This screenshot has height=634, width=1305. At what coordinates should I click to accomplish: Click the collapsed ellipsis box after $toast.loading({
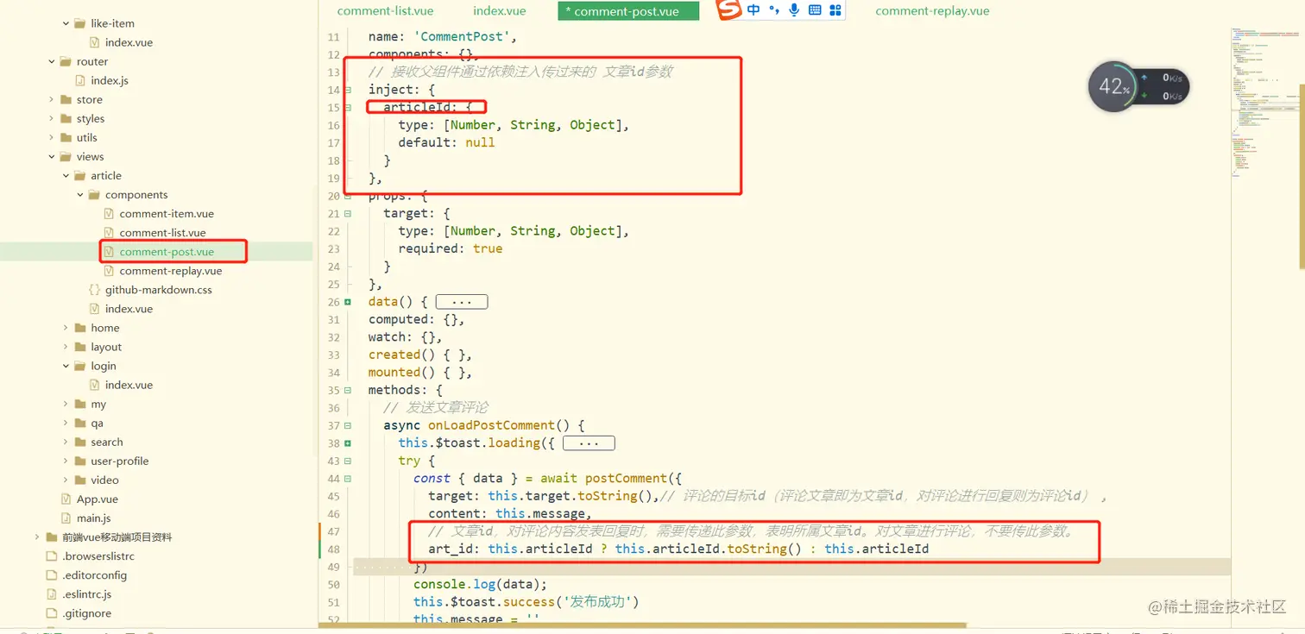(589, 443)
